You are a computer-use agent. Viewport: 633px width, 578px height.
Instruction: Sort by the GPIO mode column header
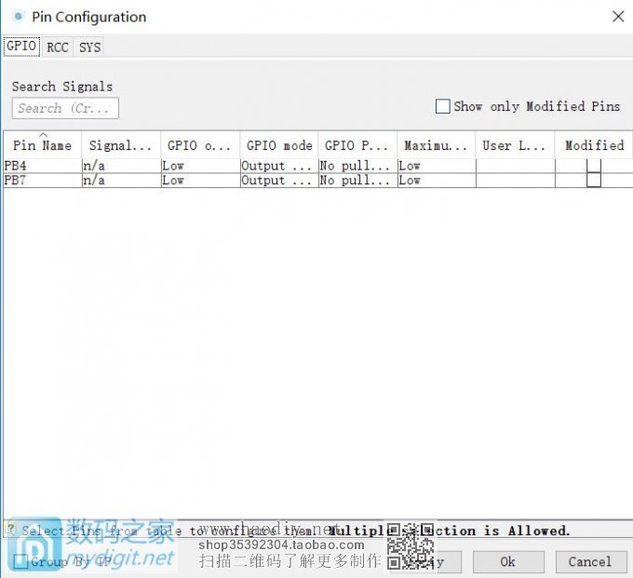[x=278, y=145]
